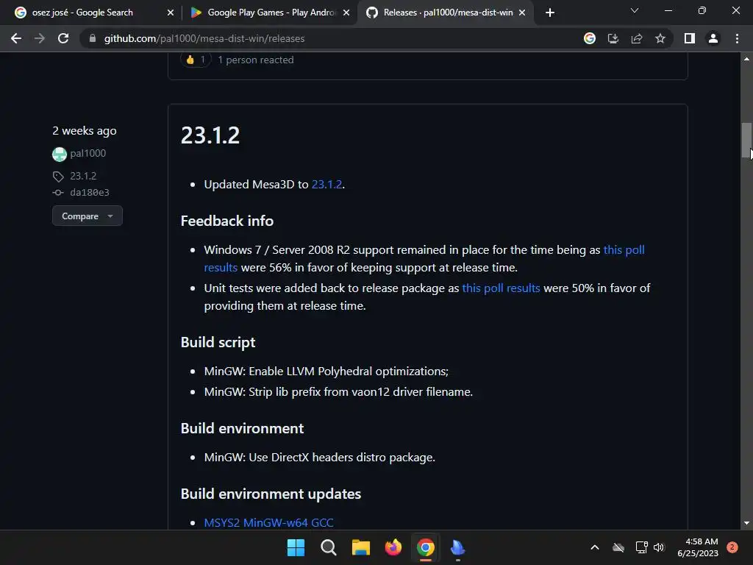Click '1 person reacted' text
The width and height of the screenshot is (753, 565).
click(x=255, y=60)
